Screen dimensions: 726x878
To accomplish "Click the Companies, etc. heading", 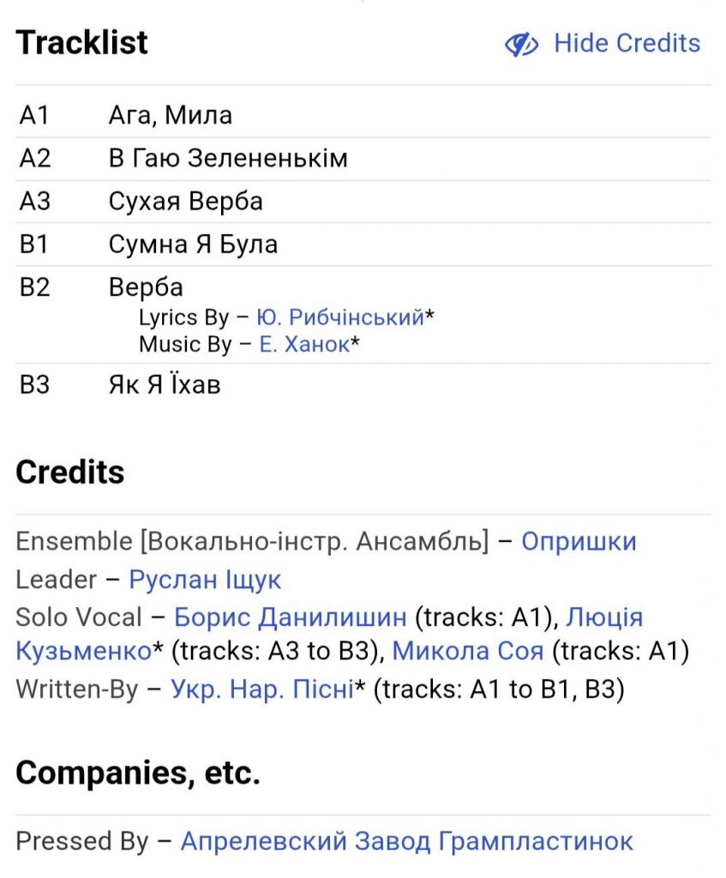I will point(138,773).
